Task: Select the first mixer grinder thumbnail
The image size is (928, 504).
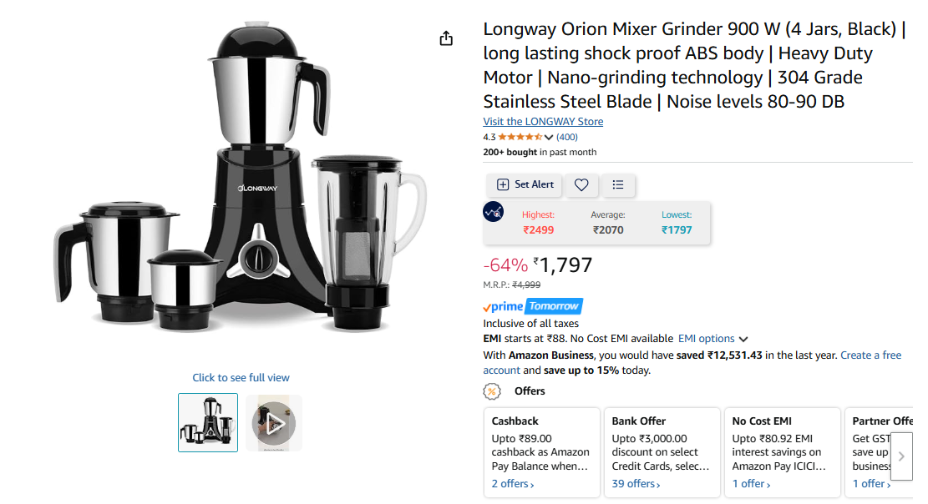Action: [208, 422]
